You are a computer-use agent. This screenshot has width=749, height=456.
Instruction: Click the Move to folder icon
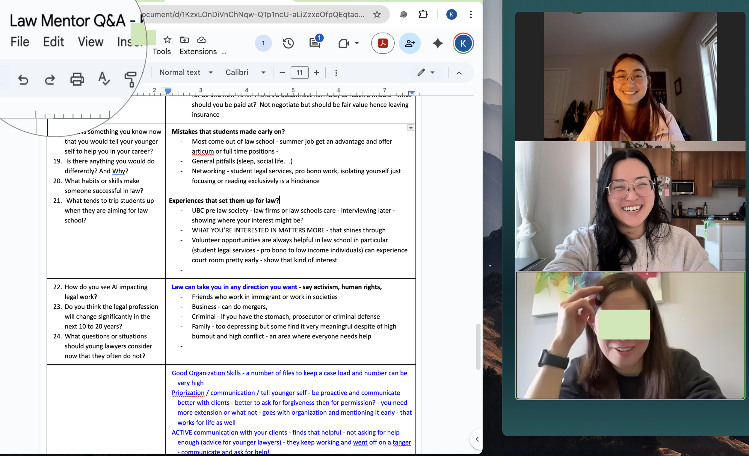[x=185, y=40]
